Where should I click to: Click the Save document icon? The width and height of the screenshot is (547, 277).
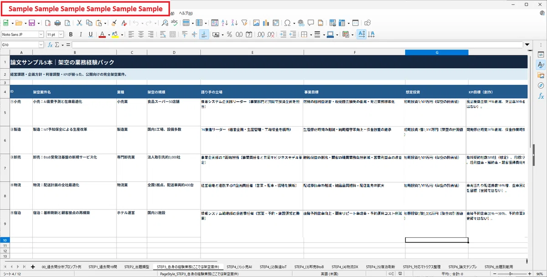click(32, 23)
